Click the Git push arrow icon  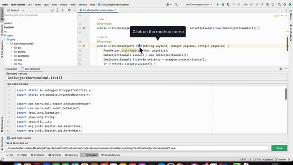(x=262, y=5)
